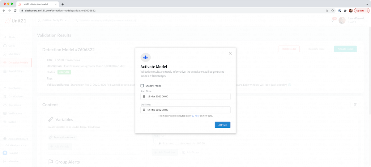
Task: Open Detection Models in the sidebar
Action: 15,63
